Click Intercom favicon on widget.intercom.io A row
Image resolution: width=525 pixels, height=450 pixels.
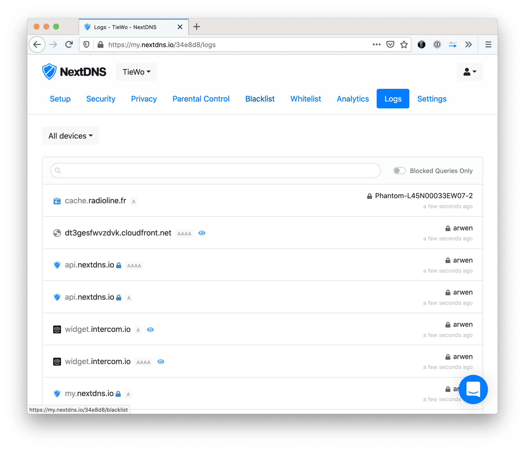(57, 330)
